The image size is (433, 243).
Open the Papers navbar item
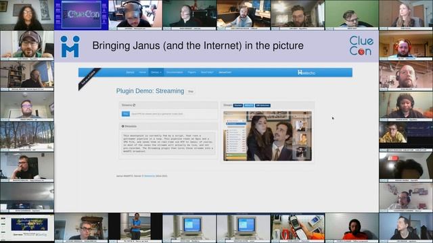tap(191, 72)
